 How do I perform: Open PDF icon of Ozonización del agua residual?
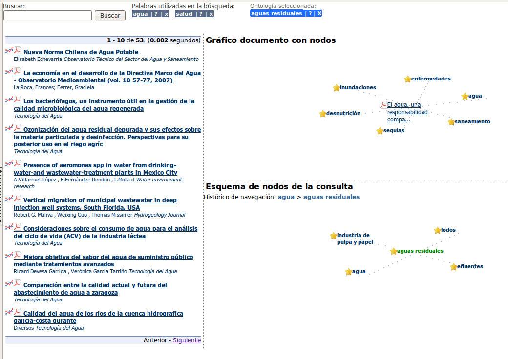(x=18, y=128)
